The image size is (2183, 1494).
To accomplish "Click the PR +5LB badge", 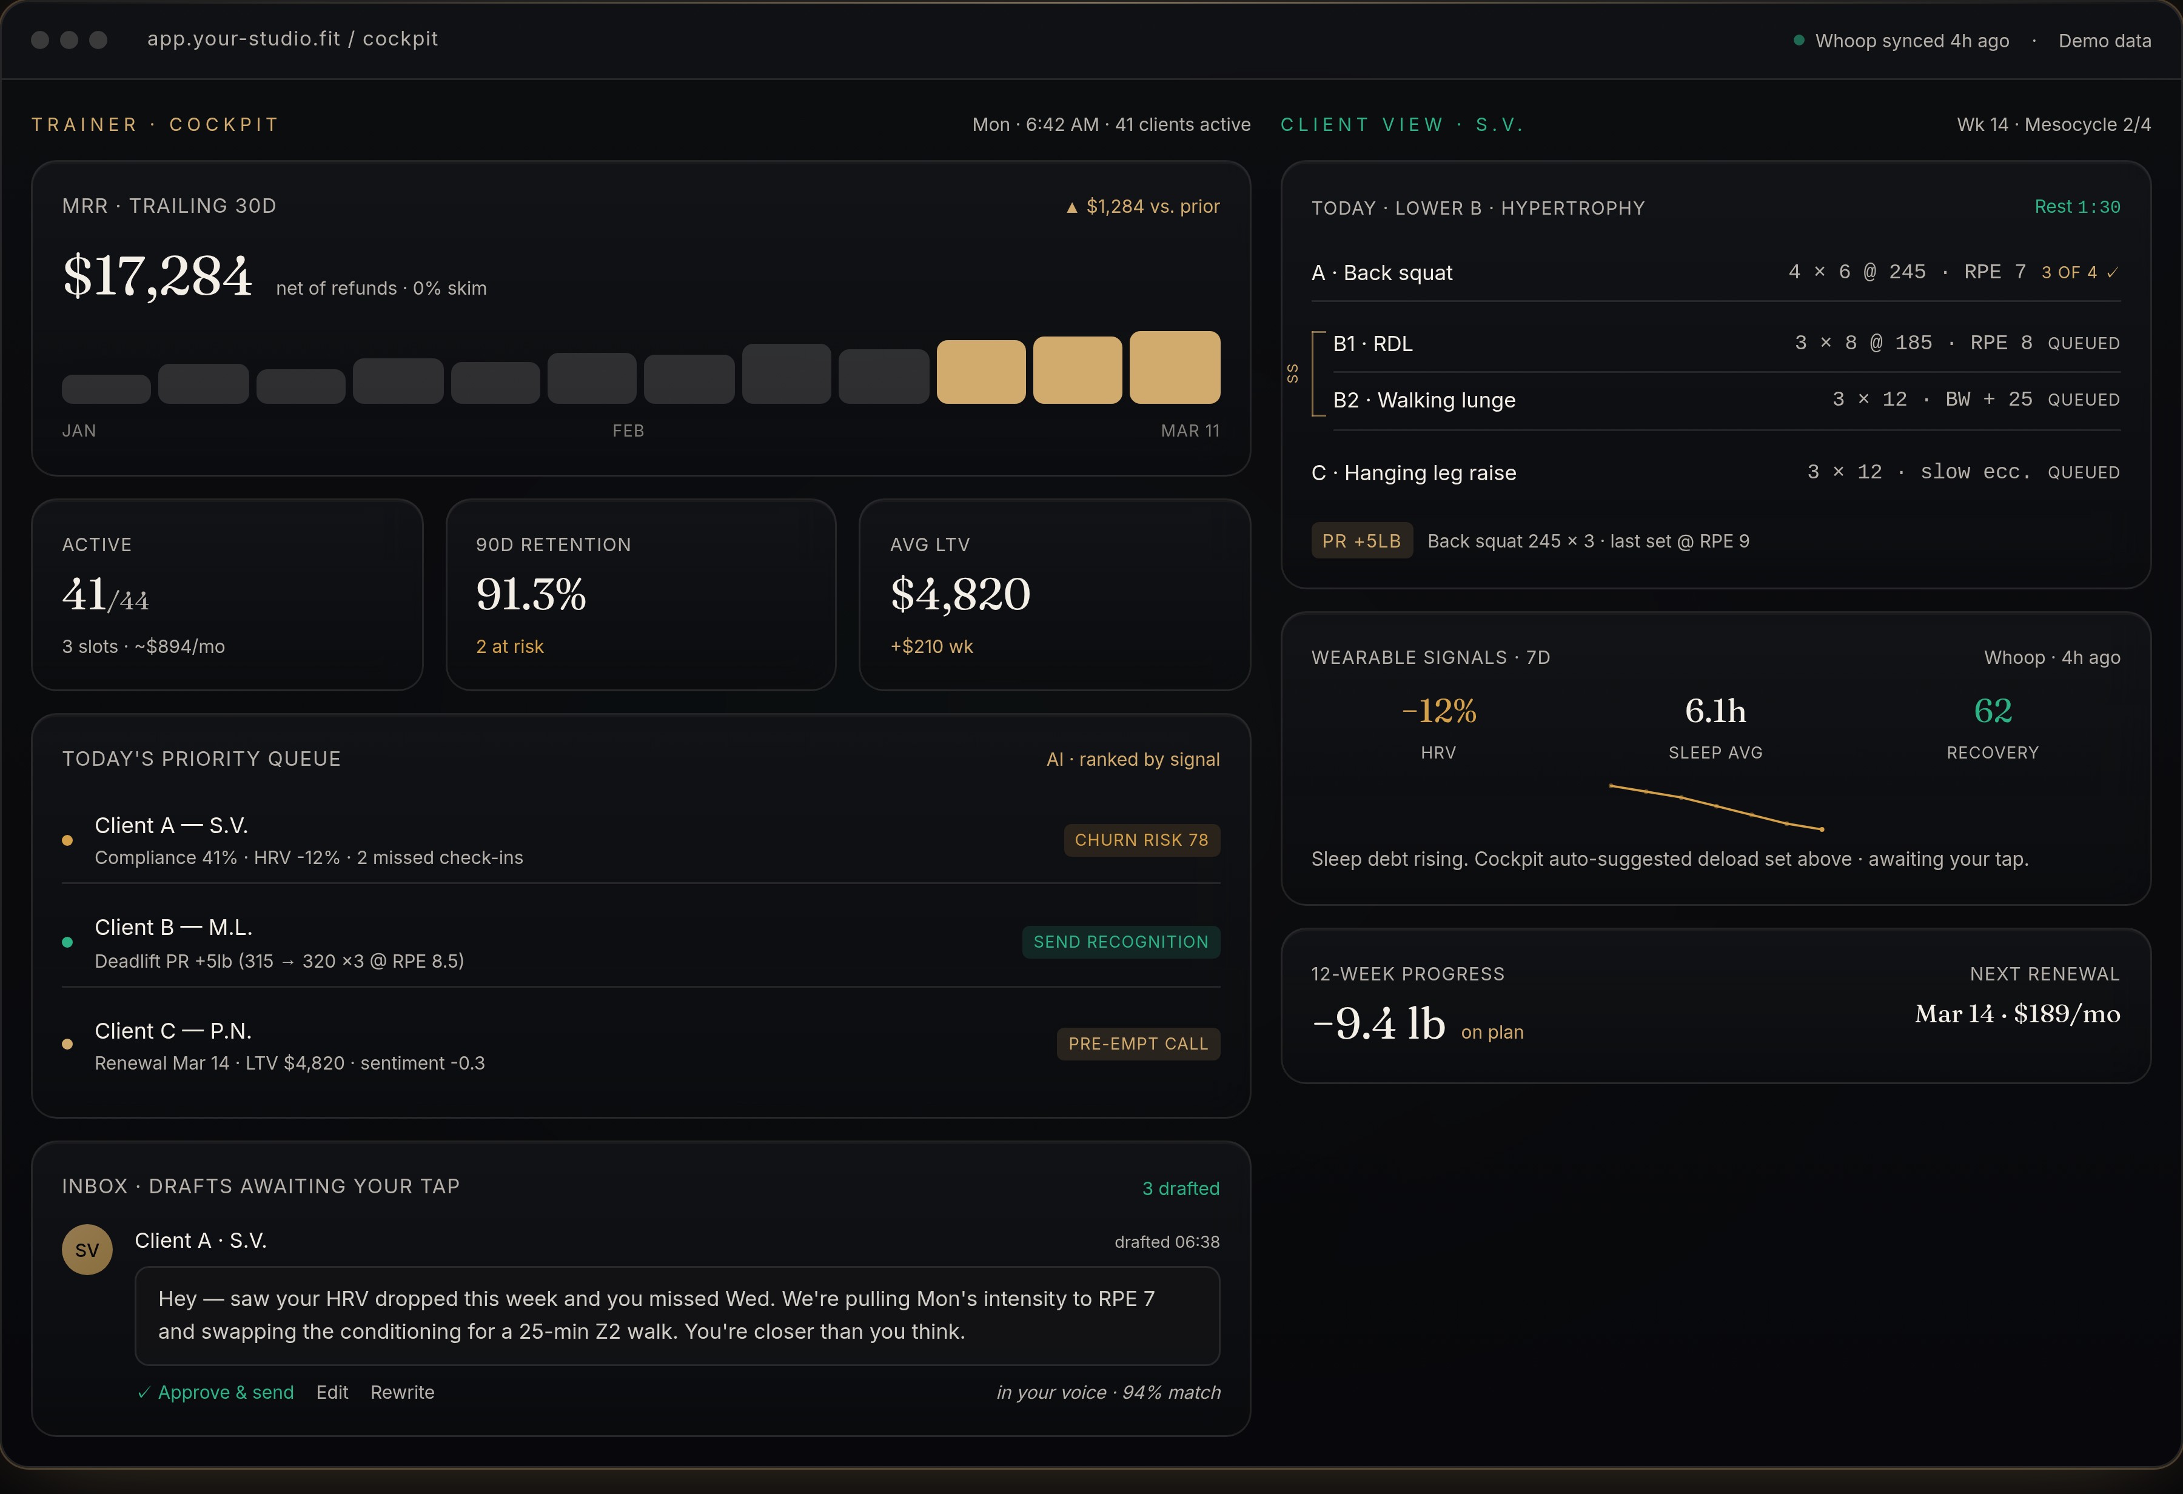I will click(x=1361, y=541).
